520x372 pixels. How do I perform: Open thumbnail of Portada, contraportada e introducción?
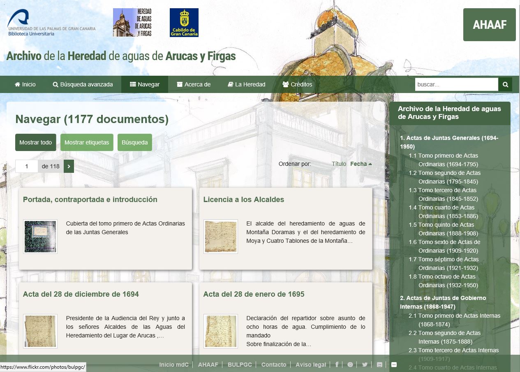pos(40,237)
